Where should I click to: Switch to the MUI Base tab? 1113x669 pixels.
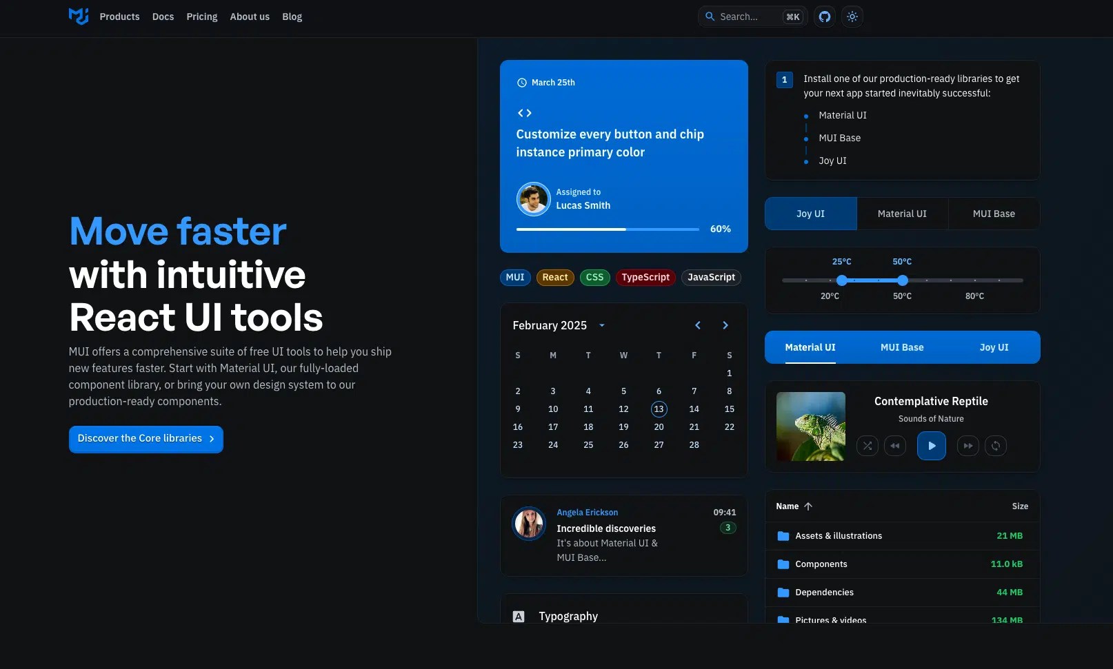902,347
